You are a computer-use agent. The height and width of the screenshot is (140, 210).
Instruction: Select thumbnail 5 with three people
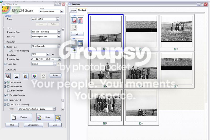pos(141,69)
